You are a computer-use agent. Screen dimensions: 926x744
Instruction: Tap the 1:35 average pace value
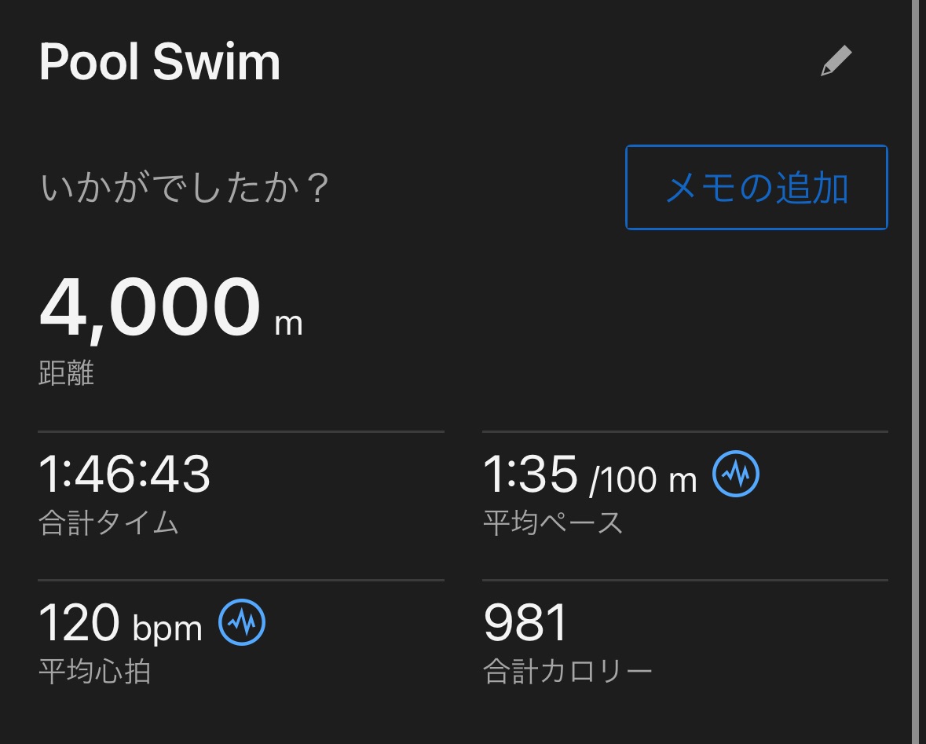[530, 475]
